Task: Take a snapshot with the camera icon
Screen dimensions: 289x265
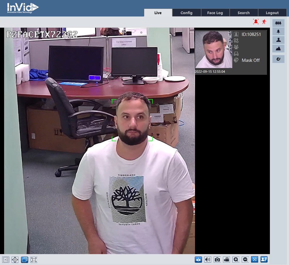Action: pyautogui.click(x=217, y=259)
